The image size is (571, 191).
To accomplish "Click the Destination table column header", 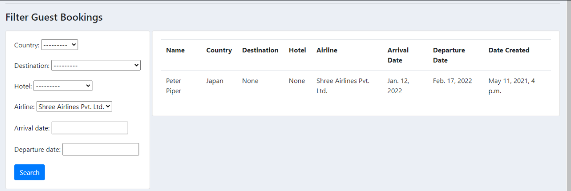I will point(260,50).
